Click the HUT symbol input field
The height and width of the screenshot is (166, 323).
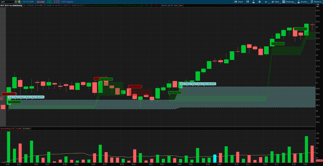pos(7,2)
